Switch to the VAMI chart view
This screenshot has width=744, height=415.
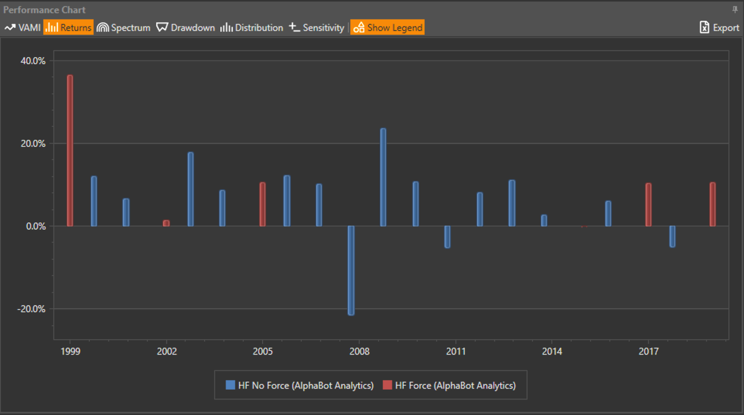point(23,27)
